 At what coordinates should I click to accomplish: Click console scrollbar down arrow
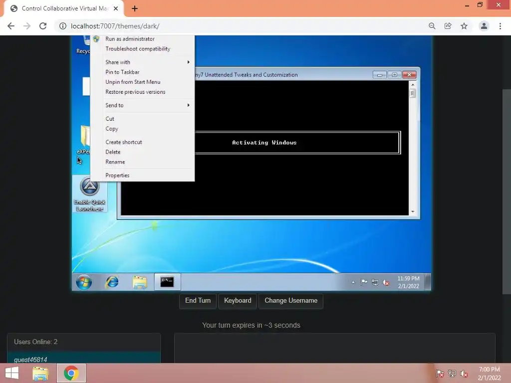click(x=413, y=211)
